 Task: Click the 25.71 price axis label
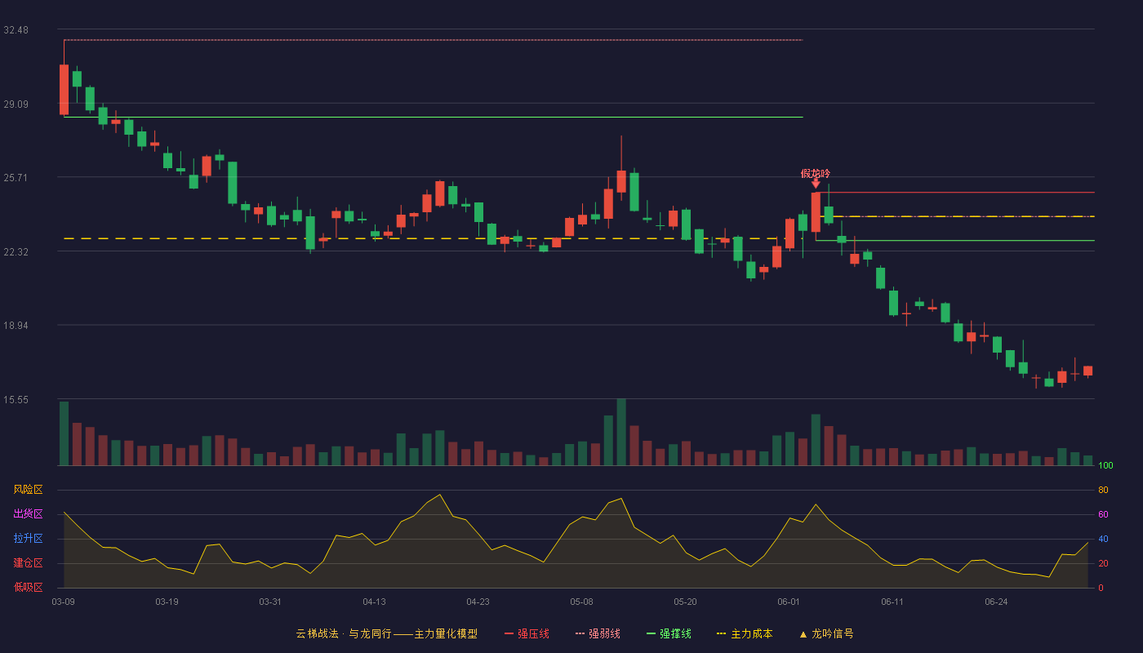point(16,178)
